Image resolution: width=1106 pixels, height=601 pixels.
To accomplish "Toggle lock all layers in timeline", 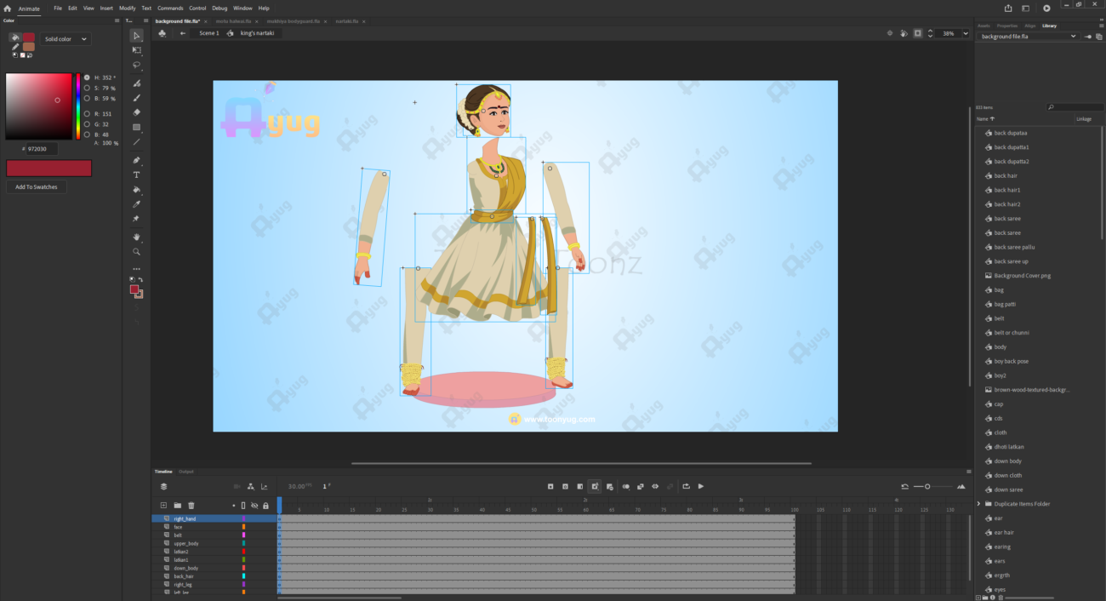I will [265, 506].
